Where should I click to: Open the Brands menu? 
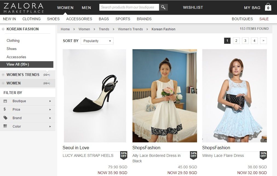point(144,19)
